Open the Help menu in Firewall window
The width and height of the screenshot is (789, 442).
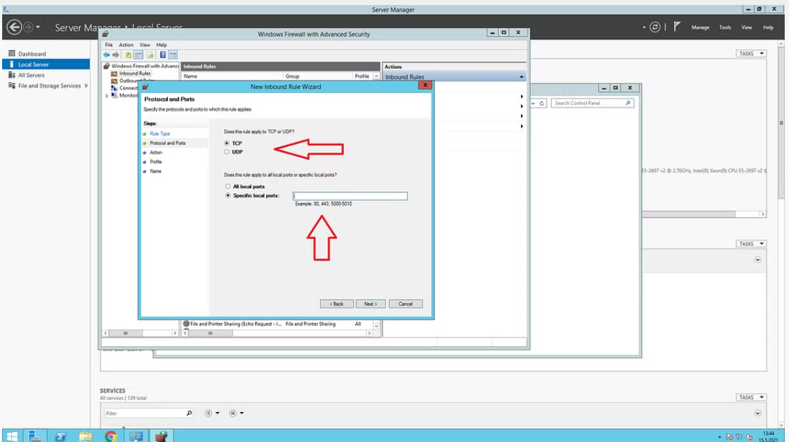[161, 45]
